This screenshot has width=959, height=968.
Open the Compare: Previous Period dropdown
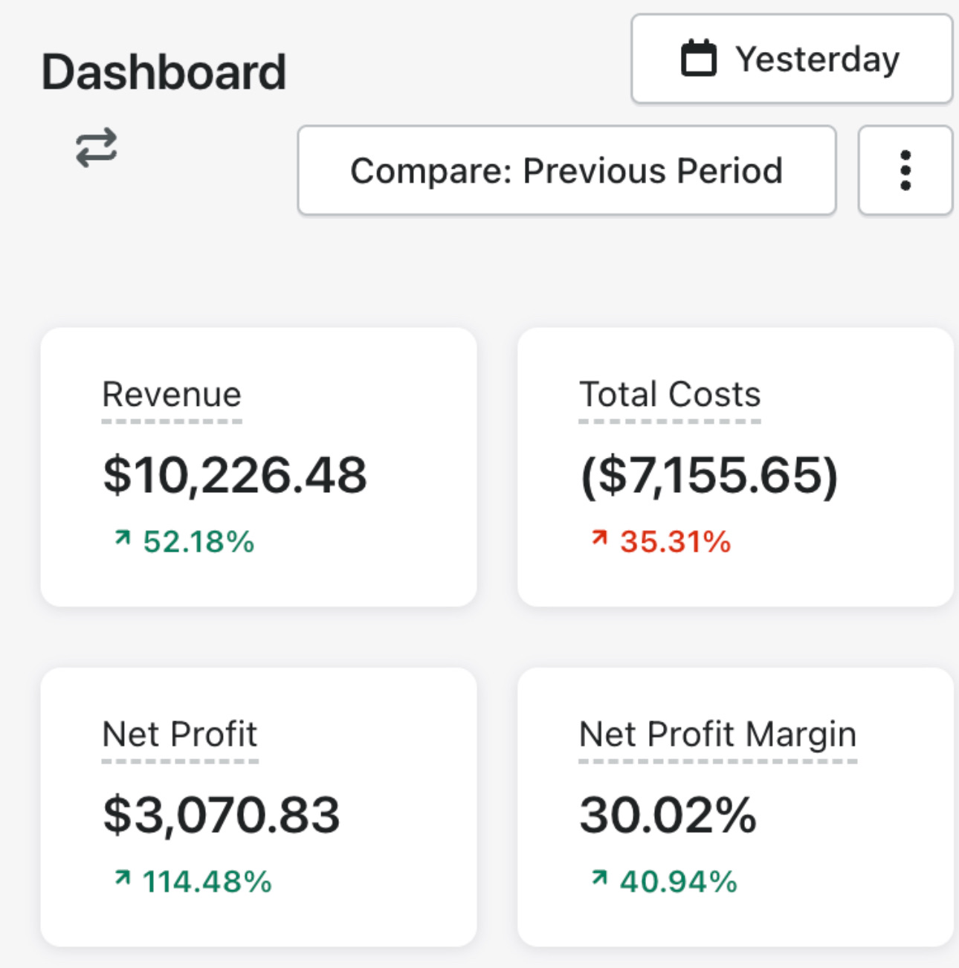pos(566,170)
